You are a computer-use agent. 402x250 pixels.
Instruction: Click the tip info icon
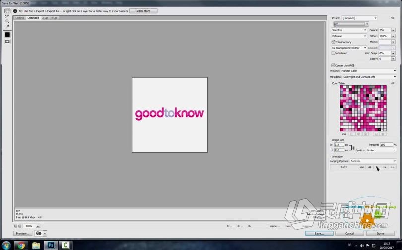15,11
